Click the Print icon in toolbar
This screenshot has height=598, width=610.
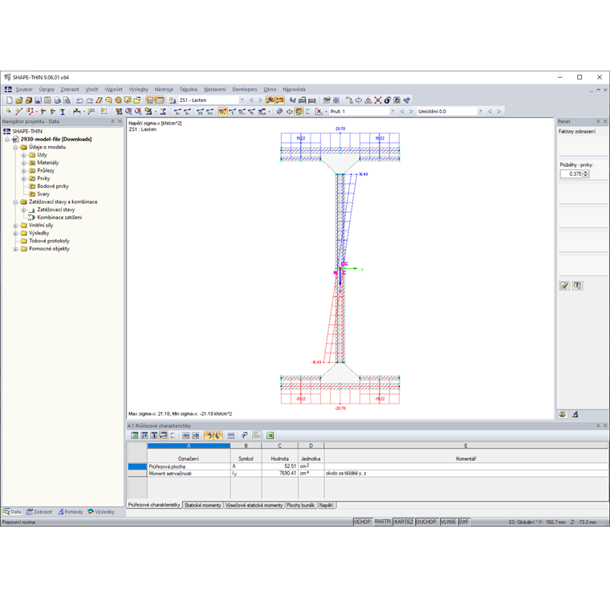tap(57, 100)
